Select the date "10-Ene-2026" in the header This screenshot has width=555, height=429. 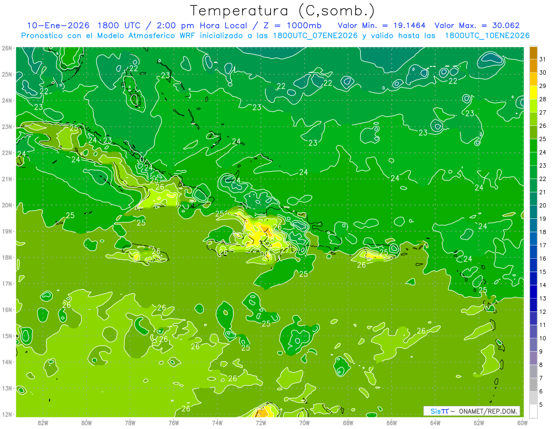(x=57, y=25)
